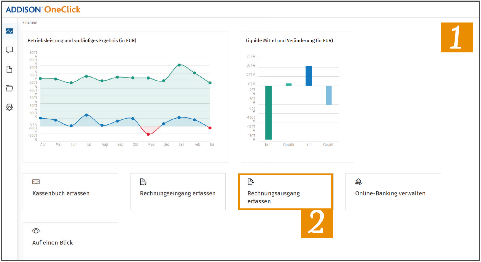Open Rechnungsausgang erfassen tile
The image size is (481, 262).
click(x=285, y=192)
